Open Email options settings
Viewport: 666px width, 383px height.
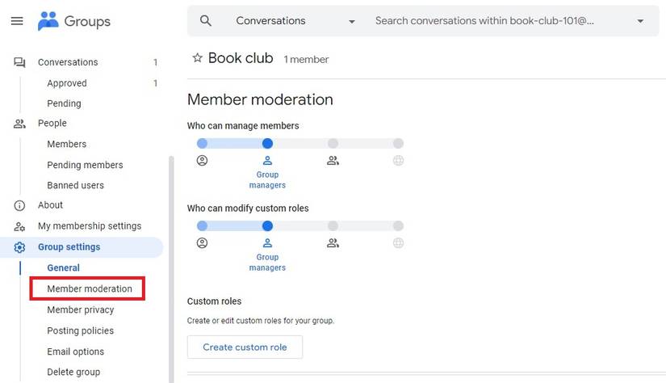click(x=76, y=351)
